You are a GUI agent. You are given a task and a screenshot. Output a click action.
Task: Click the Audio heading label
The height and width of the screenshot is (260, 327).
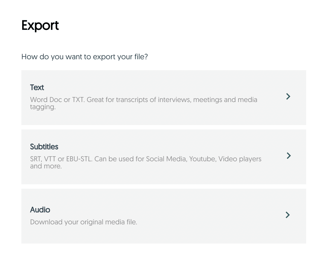pyautogui.click(x=40, y=210)
